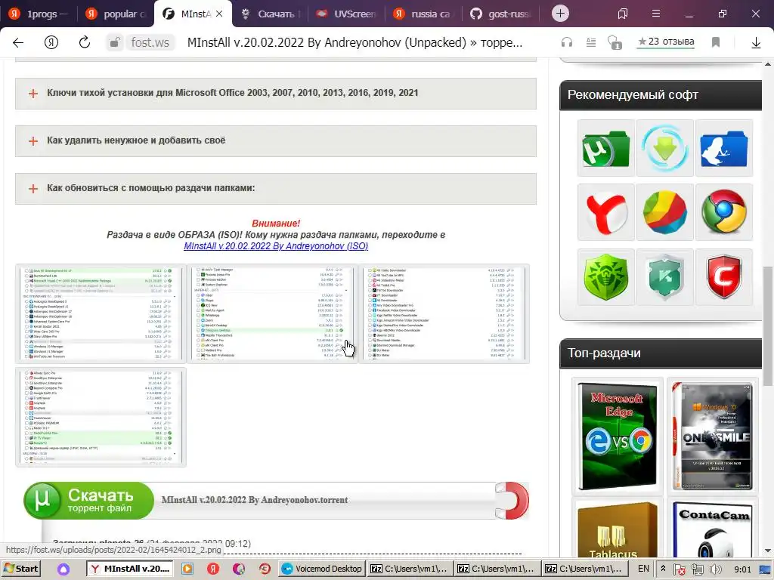774x580 pixels.
Task: Open the Google Chrome recommended icon
Action: (x=723, y=212)
